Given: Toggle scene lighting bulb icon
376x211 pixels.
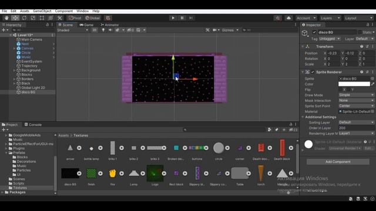Looking at the screenshot, I should 103,30.
